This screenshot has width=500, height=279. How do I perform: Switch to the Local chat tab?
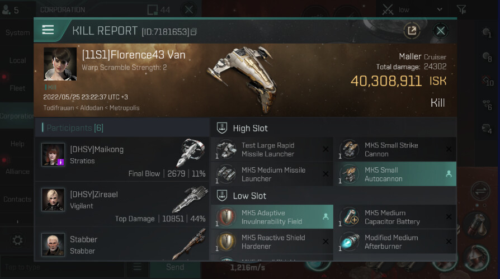17,60
